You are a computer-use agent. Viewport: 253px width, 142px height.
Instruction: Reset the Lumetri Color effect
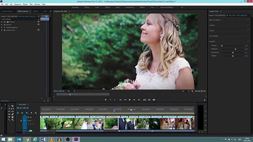click(38, 30)
